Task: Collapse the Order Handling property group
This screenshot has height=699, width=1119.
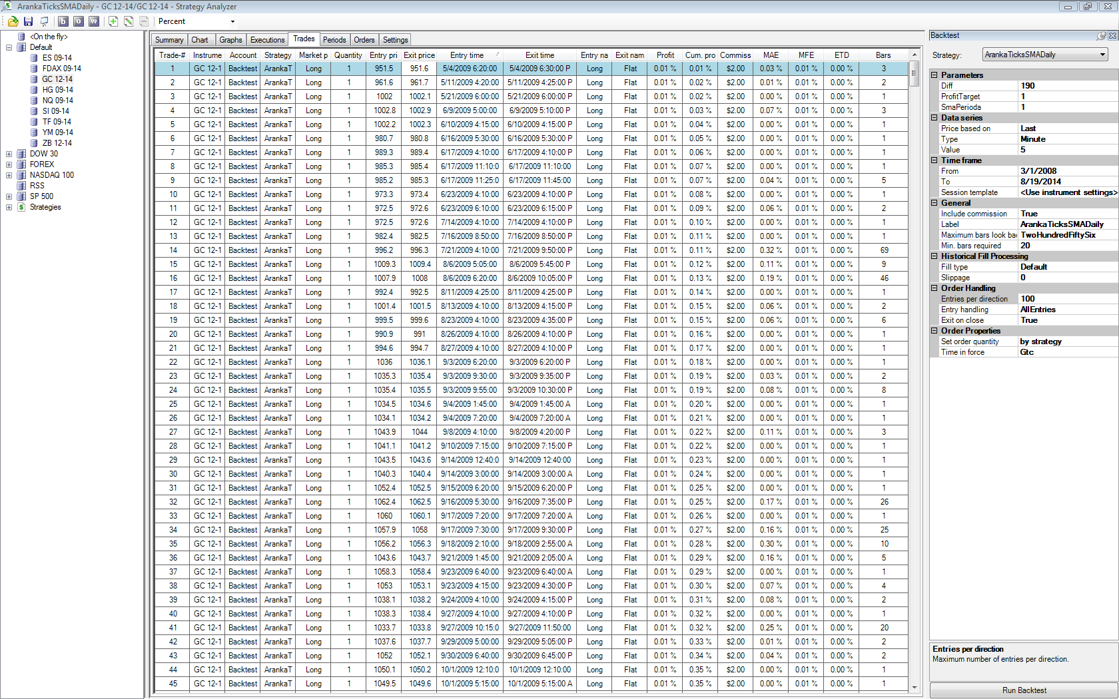Action: click(x=934, y=288)
